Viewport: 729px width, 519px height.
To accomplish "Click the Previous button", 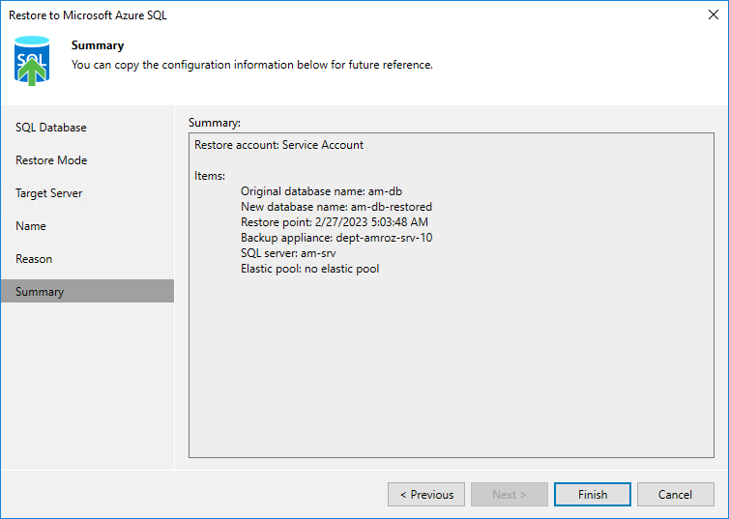I will point(426,495).
